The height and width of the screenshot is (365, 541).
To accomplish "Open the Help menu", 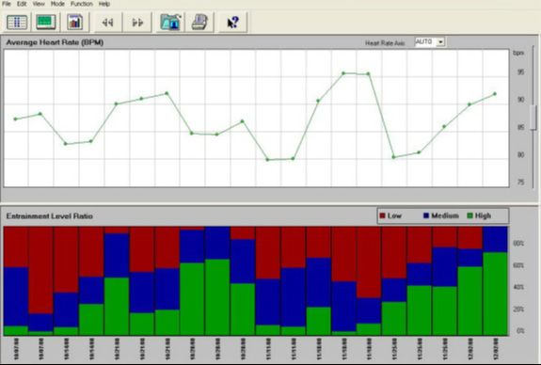I will (x=104, y=4).
